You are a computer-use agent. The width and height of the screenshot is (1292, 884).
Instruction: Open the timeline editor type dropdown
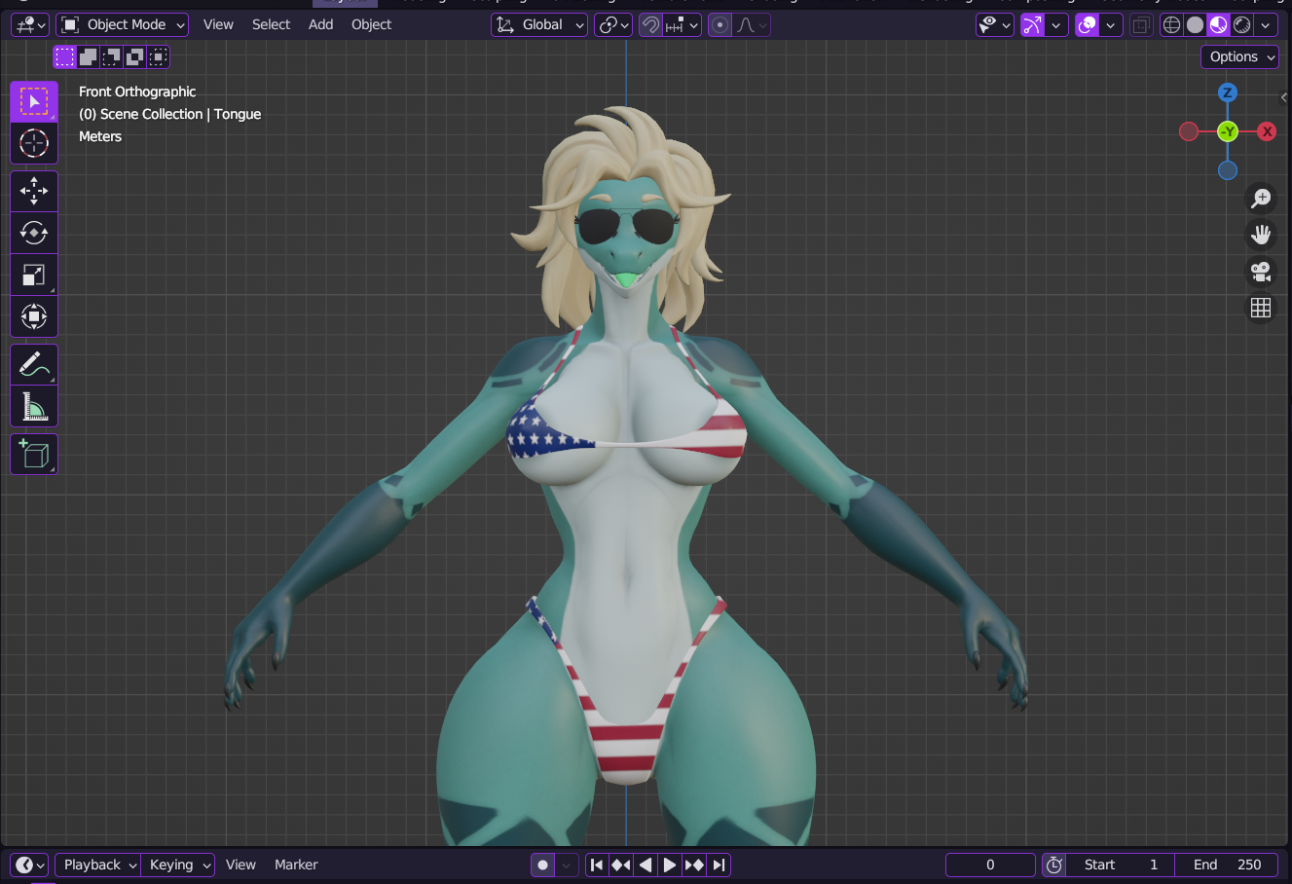pos(30,865)
